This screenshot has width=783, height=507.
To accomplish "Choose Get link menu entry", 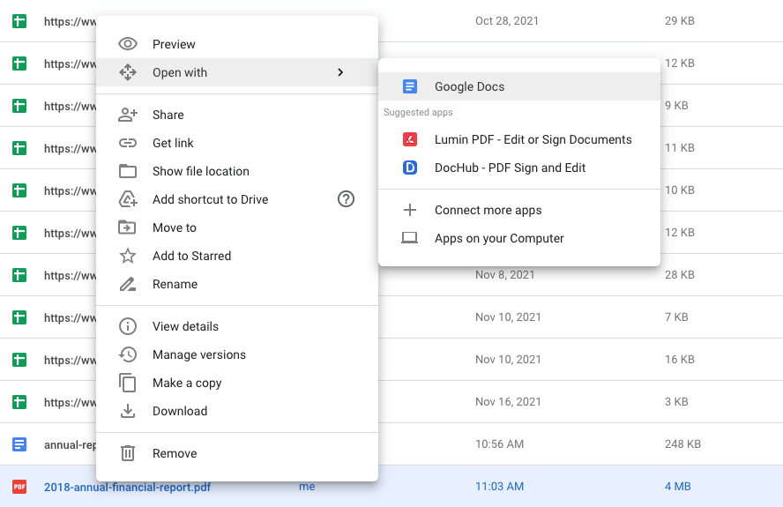I will (237, 143).
